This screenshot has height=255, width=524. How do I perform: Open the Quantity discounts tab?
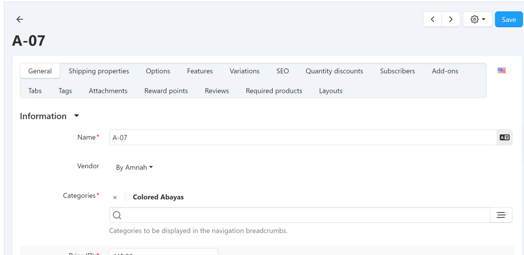tap(335, 71)
